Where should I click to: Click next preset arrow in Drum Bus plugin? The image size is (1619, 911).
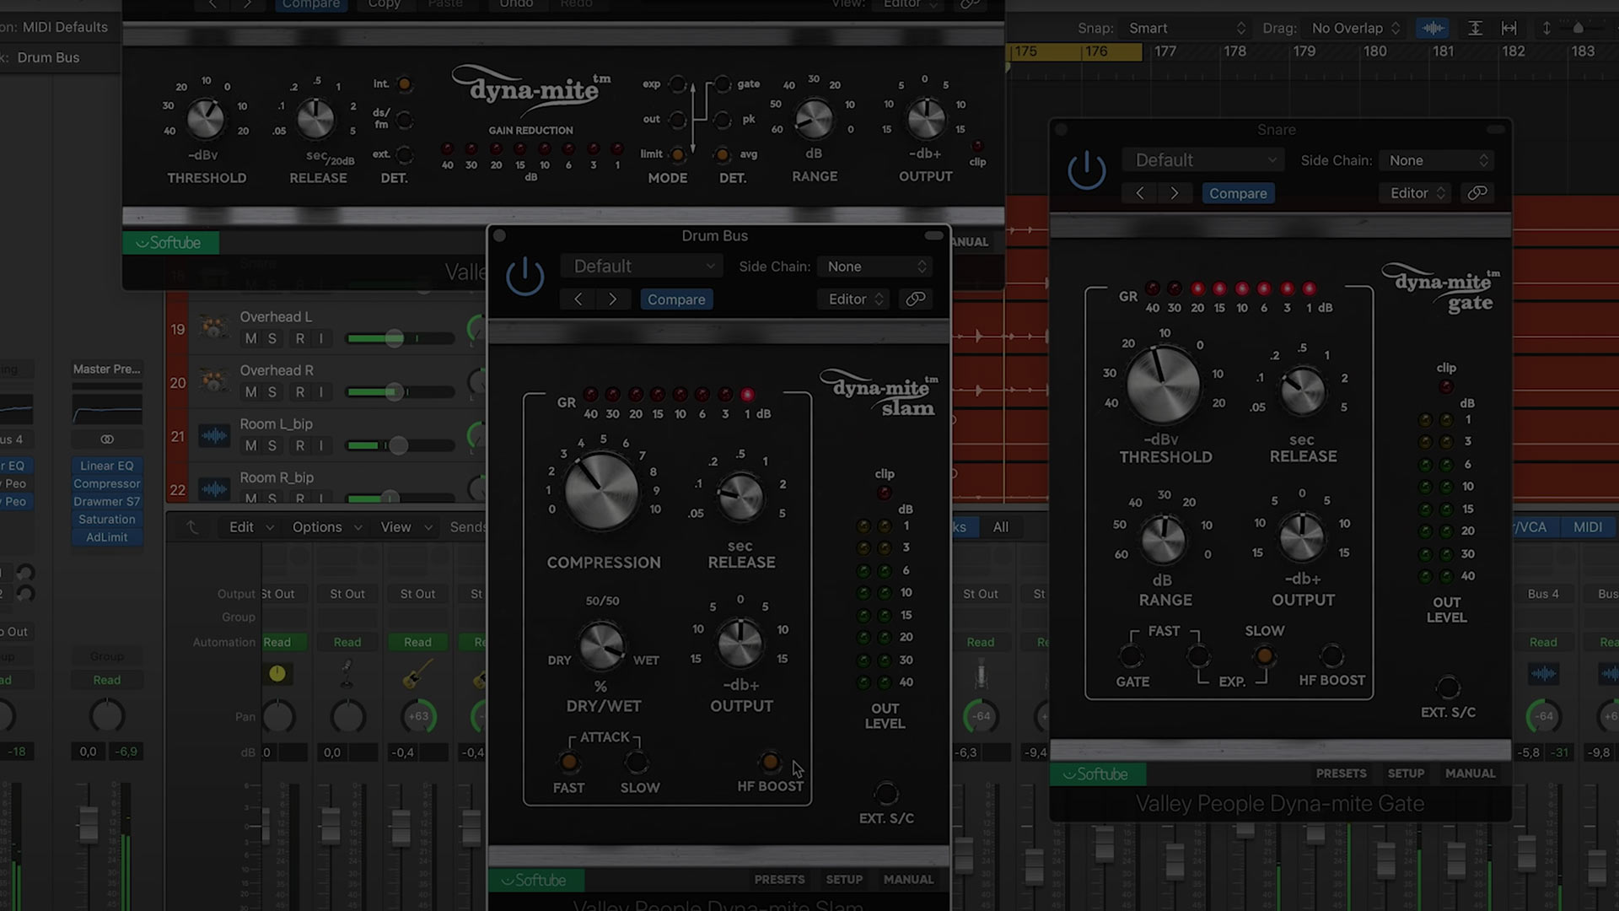pos(613,299)
